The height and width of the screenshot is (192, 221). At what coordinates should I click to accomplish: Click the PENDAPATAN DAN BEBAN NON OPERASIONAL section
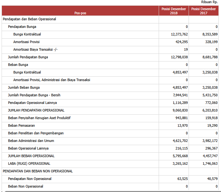[38, 171]
